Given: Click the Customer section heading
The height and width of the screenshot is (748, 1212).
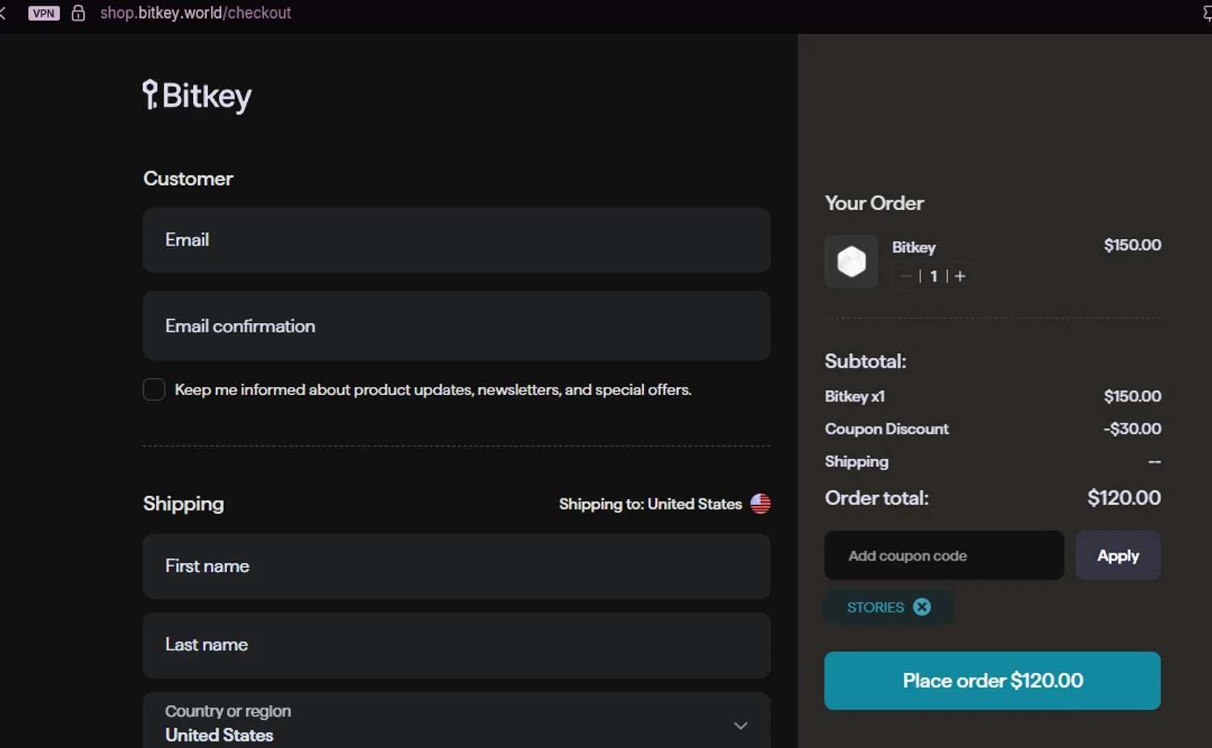Looking at the screenshot, I should 188,179.
